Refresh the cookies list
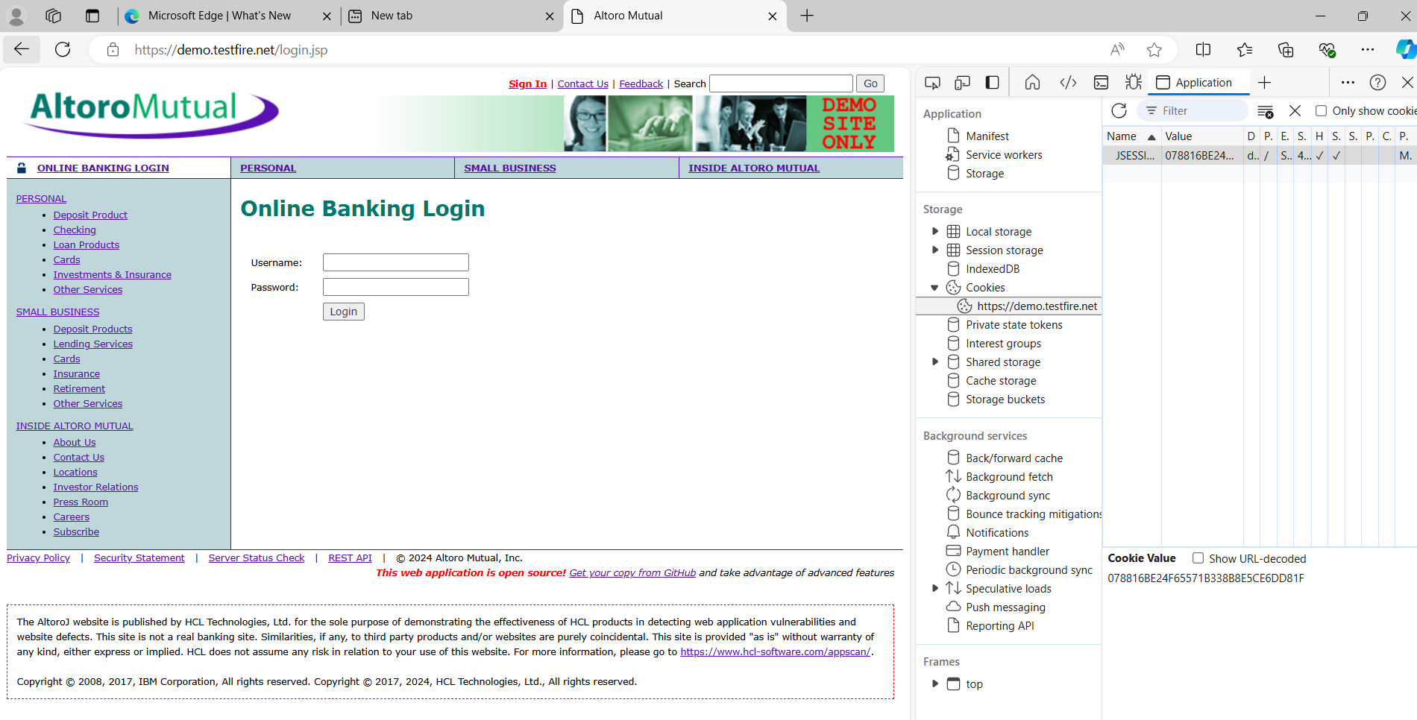Viewport: 1417px width, 720px height. tap(1119, 110)
